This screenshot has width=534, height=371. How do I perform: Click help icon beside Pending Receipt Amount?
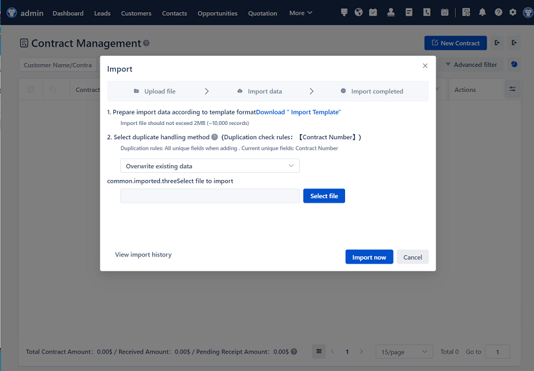294,352
